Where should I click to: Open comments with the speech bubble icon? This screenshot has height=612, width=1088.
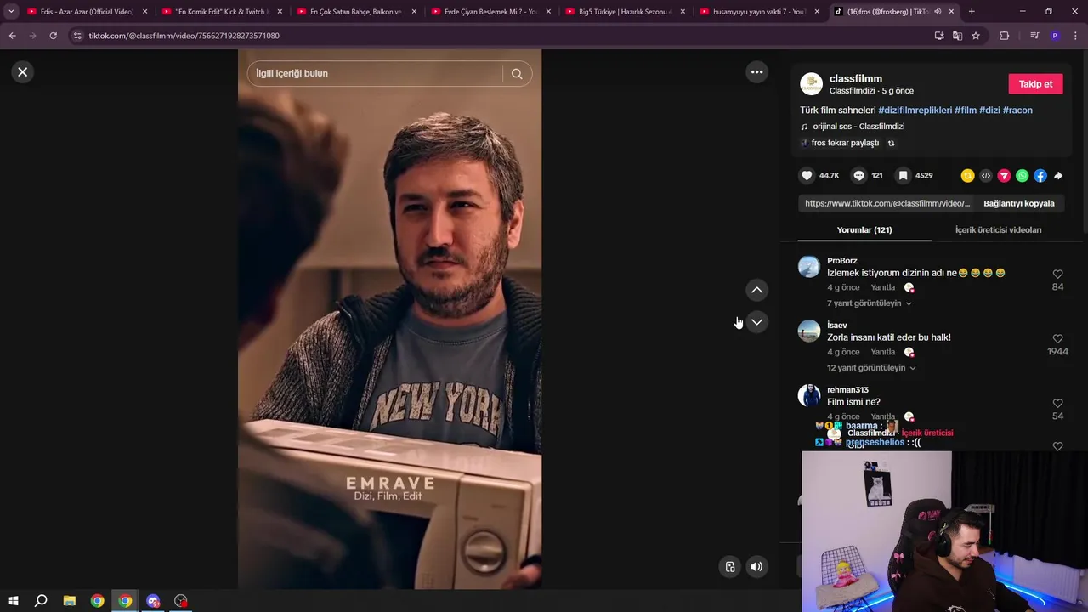858,175
